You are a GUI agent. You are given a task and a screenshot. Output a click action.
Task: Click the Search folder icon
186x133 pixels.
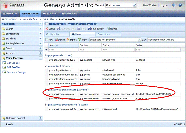(x=4, y=29)
